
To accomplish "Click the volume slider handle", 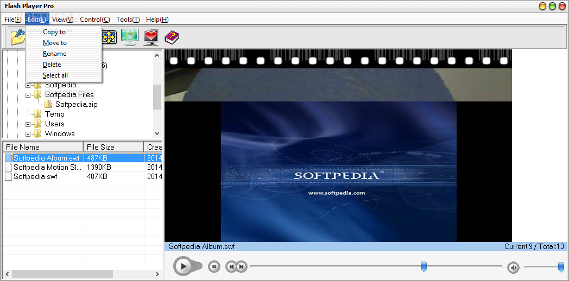I will coord(561,267).
